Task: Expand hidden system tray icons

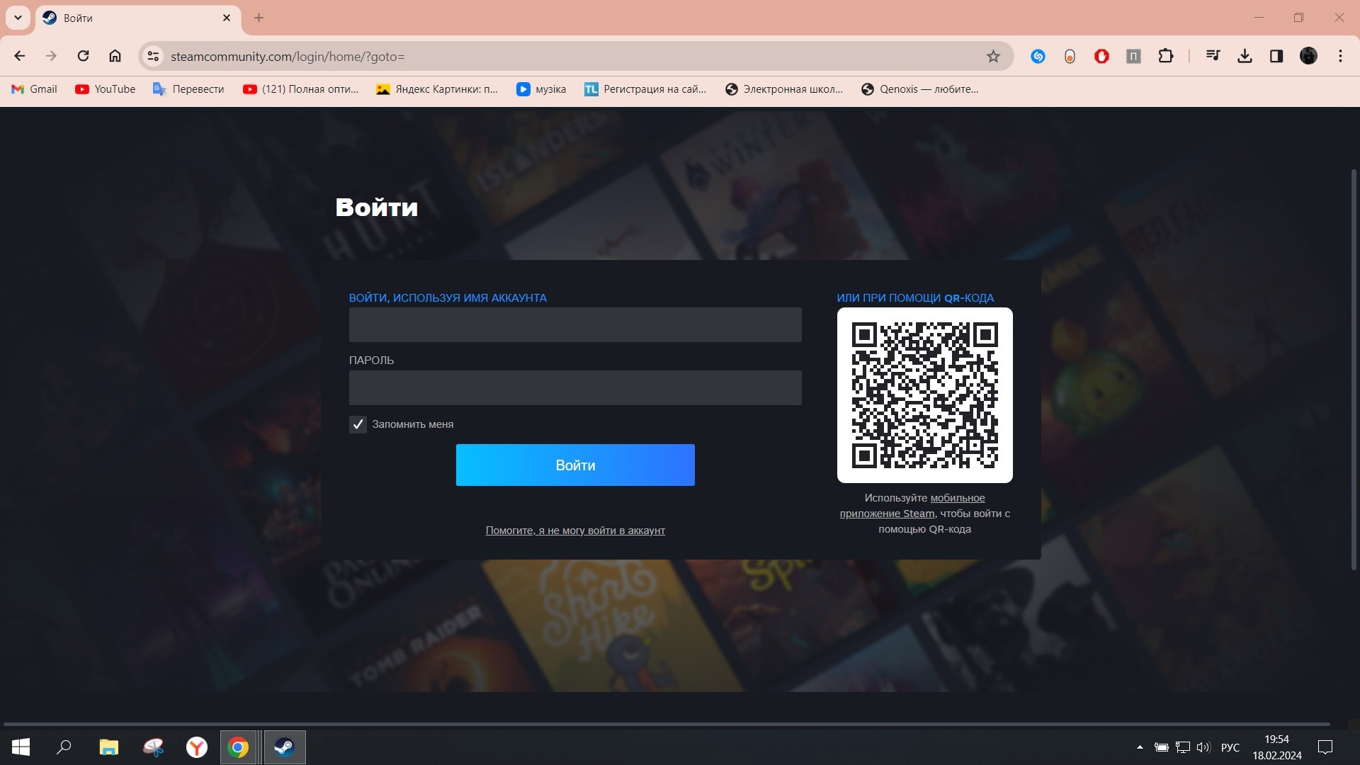Action: tap(1140, 747)
